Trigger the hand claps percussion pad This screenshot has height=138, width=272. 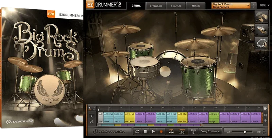click(261, 17)
